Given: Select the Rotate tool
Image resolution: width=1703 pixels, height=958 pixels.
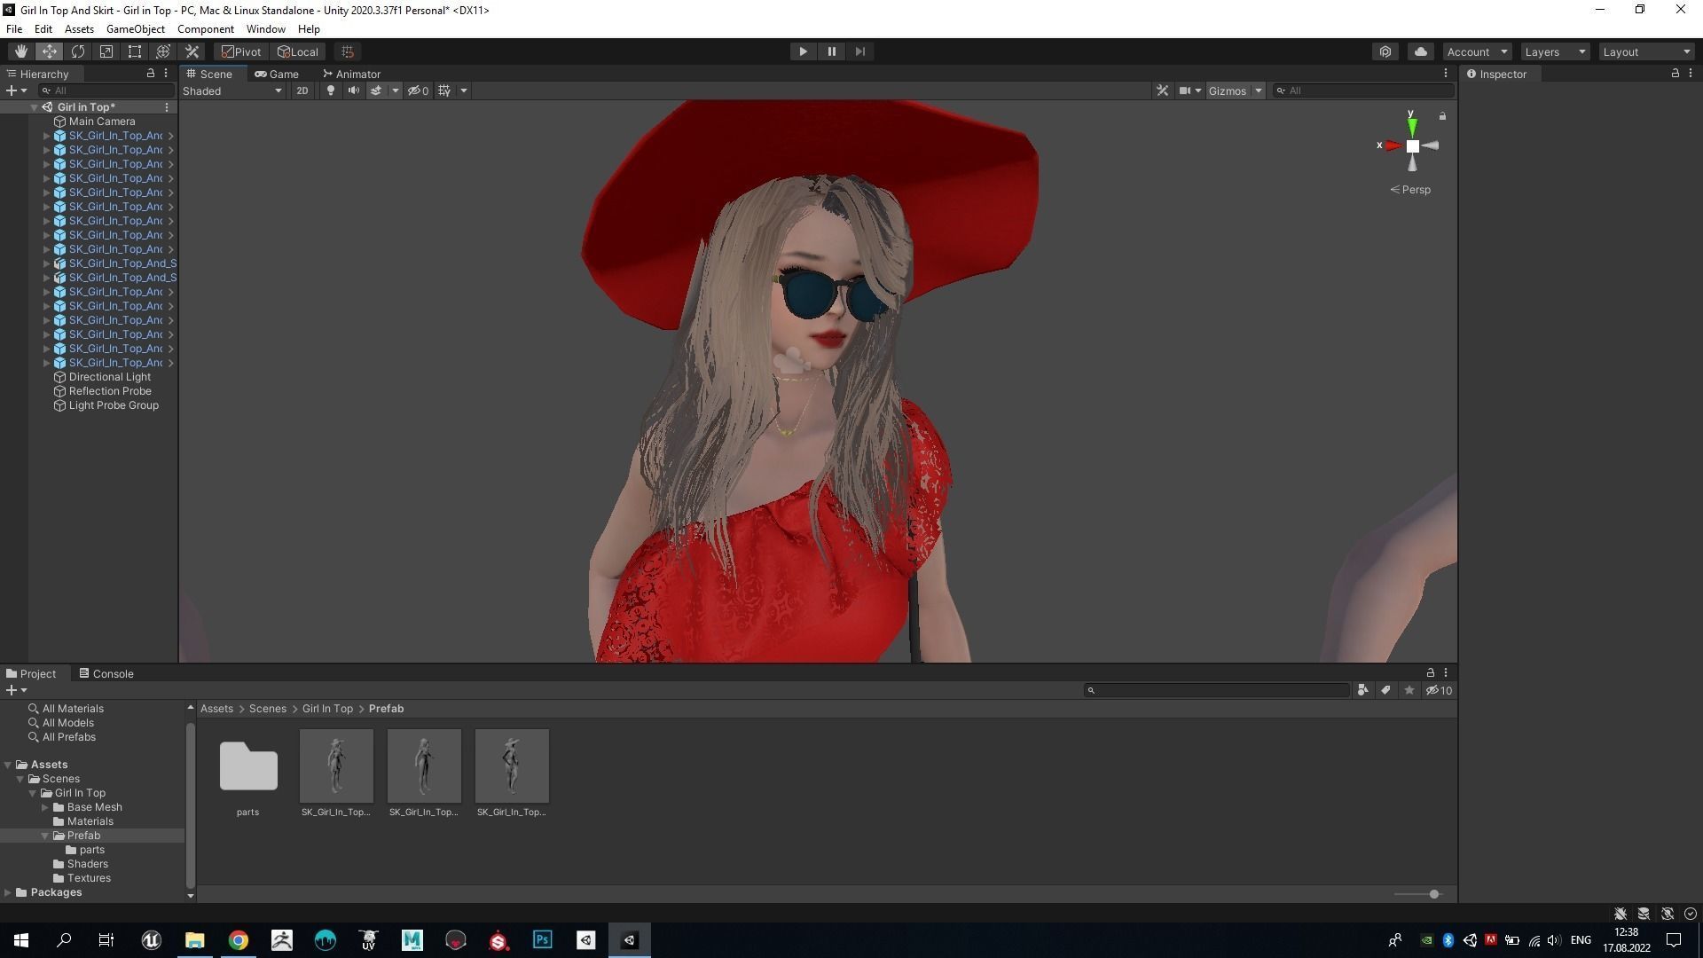Looking at the screenshot, I should tap(78, 51).
